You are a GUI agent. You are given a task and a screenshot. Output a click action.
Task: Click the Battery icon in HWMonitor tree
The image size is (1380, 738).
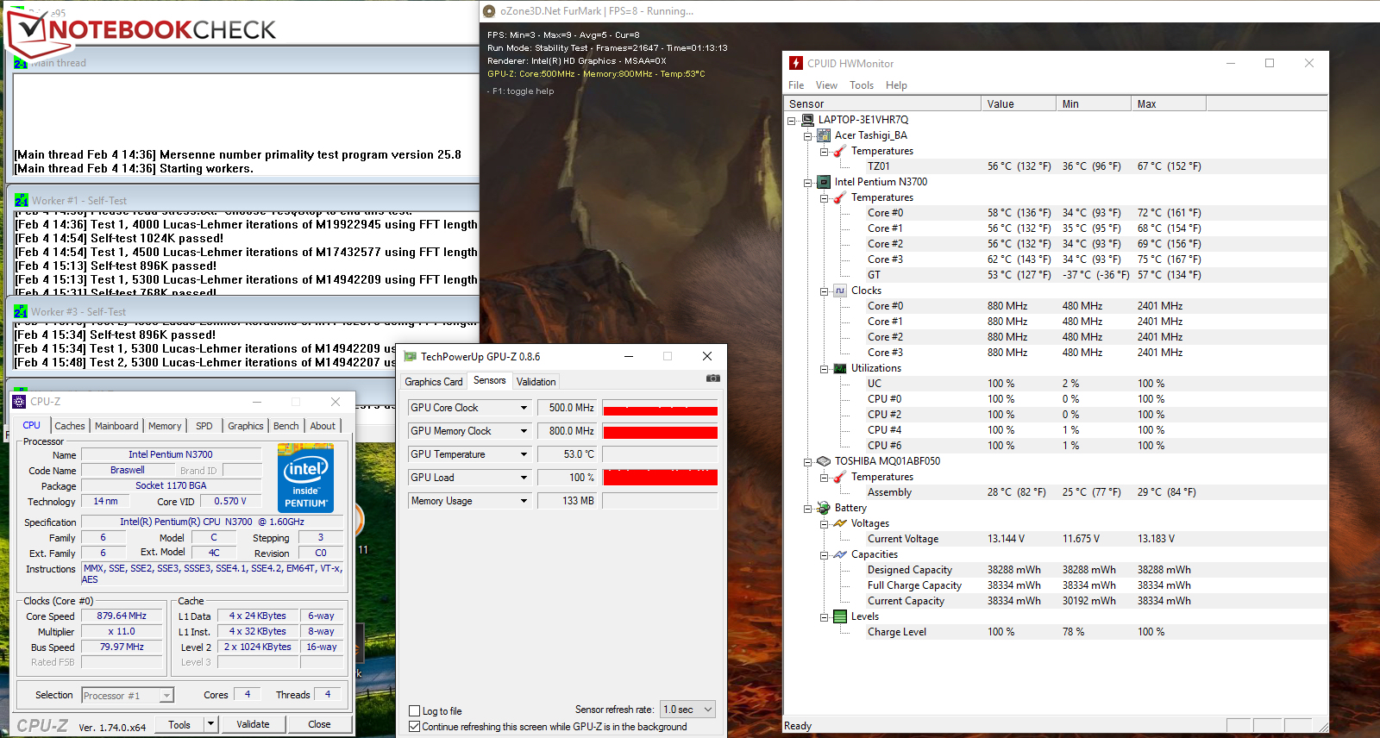[824, 508]
